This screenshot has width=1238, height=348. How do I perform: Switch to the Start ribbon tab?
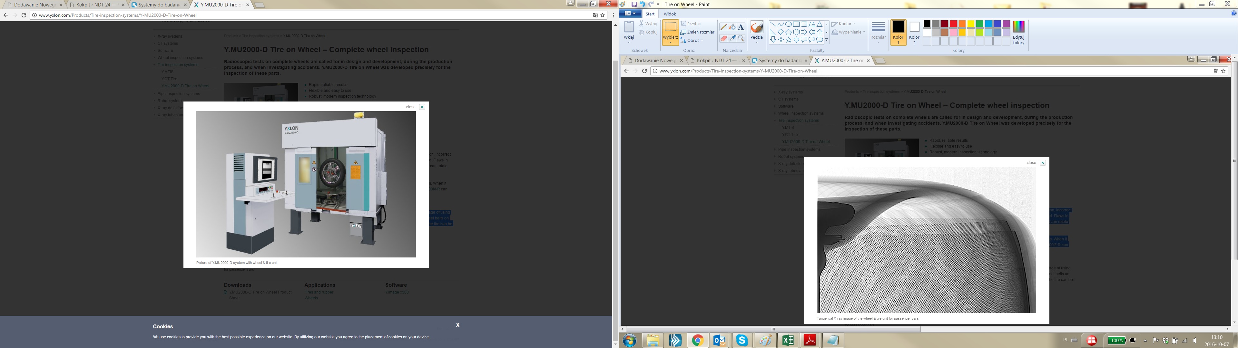[x=650, y=14]
